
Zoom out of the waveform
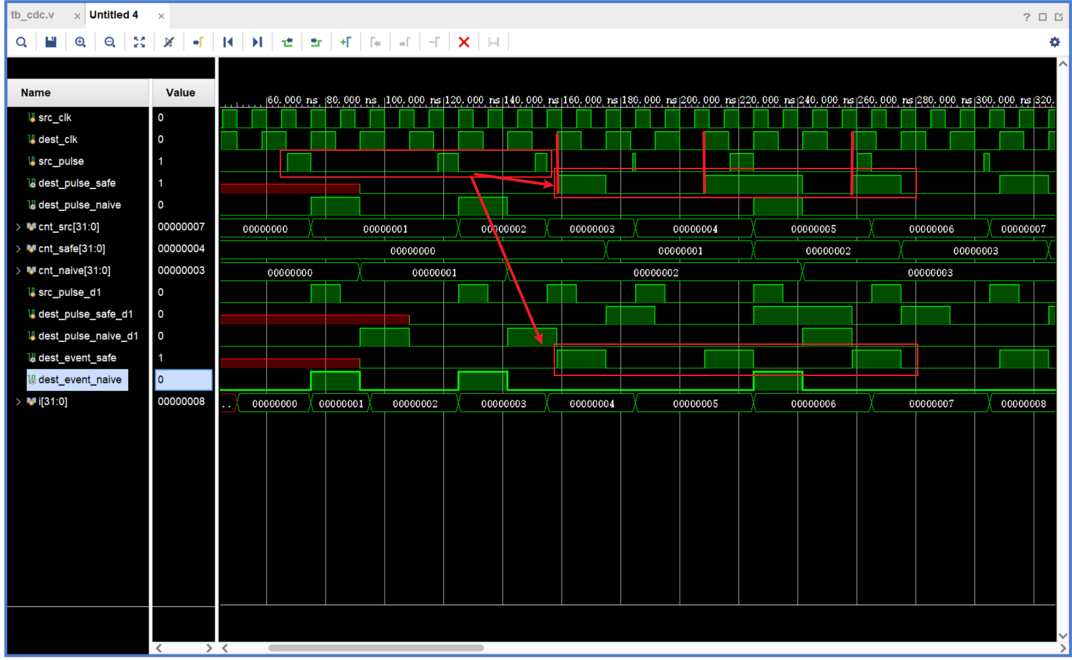pyautogui.click(x=110, y=42)
